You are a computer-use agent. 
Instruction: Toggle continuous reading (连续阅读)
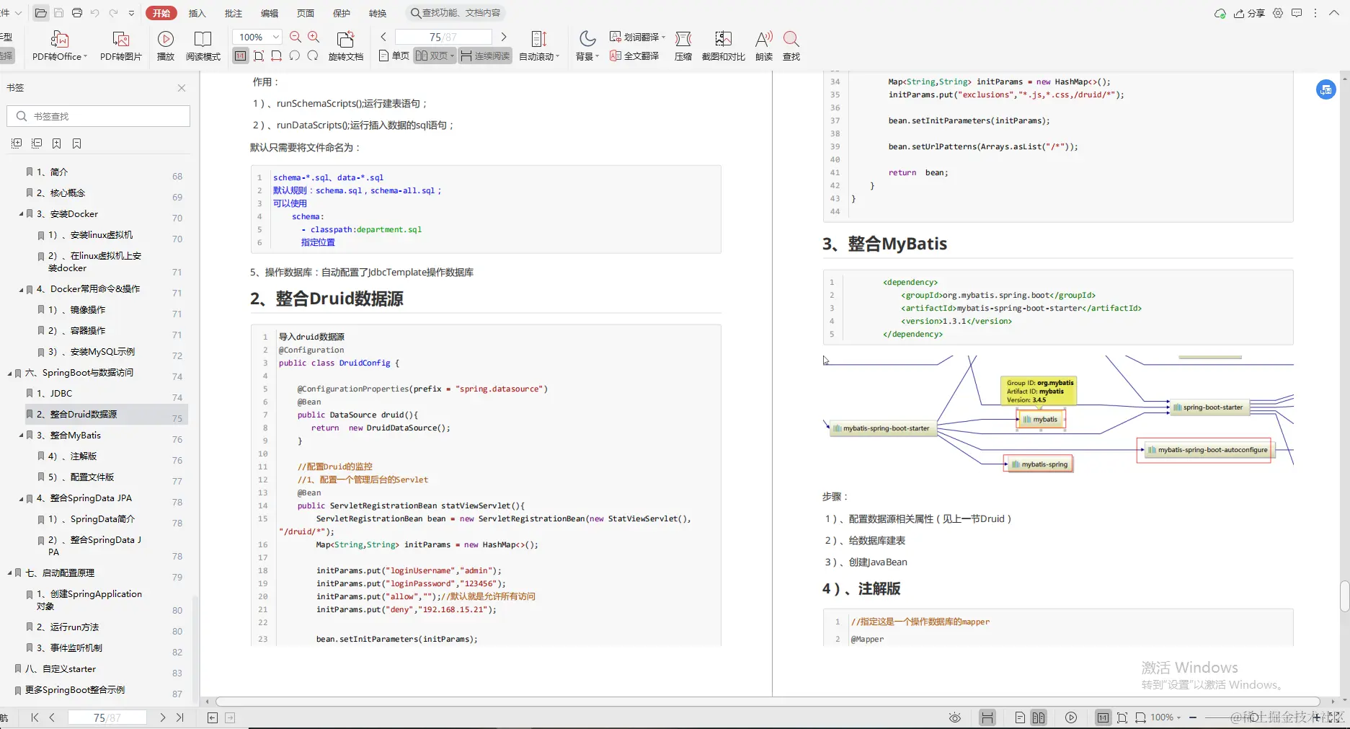coord(485,56)
